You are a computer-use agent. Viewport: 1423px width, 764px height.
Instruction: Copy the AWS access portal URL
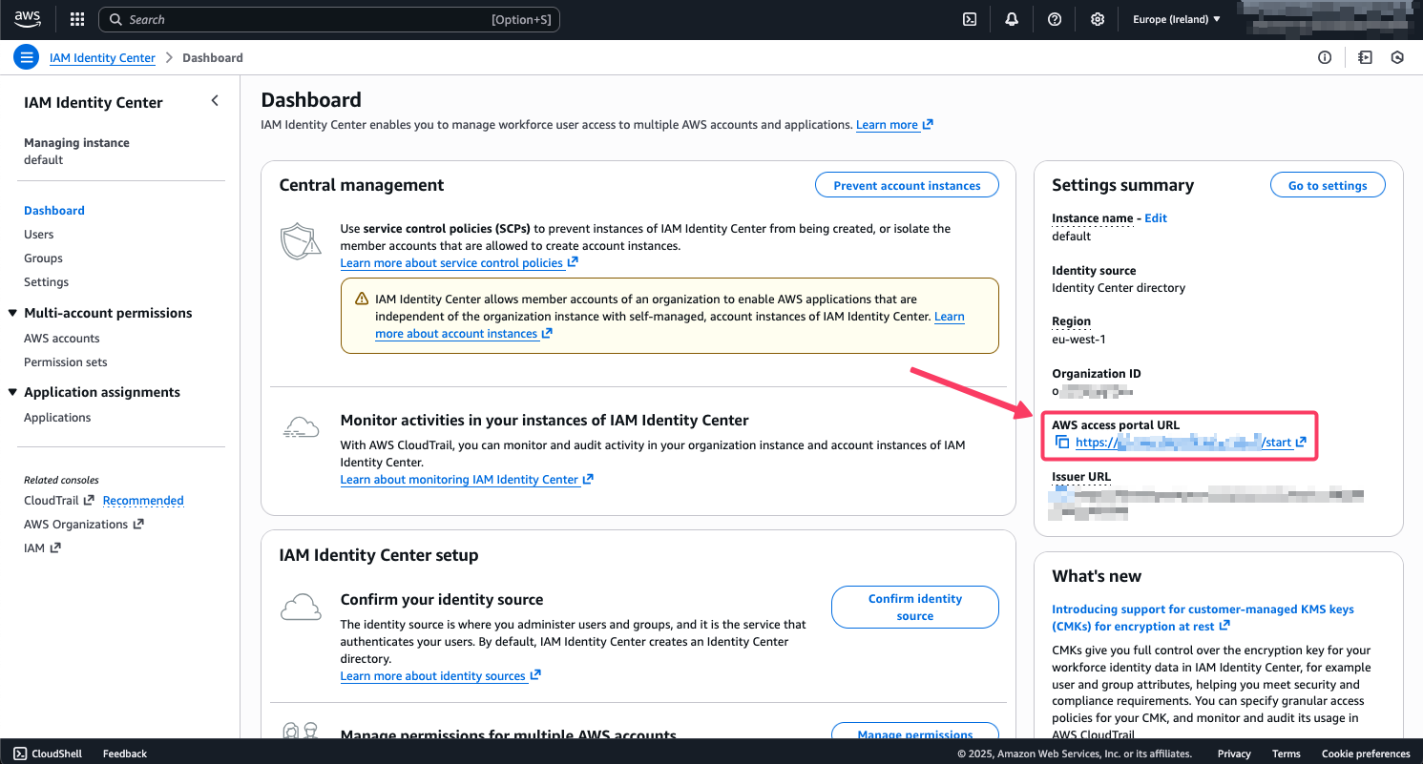(x=1062, y=442)
